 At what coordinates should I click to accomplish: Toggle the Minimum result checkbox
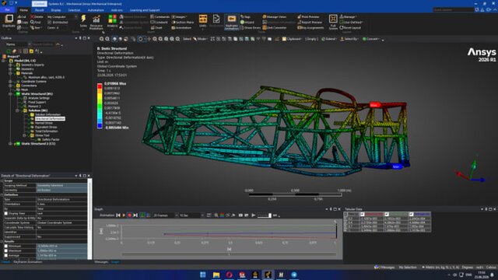coord(6,246)
